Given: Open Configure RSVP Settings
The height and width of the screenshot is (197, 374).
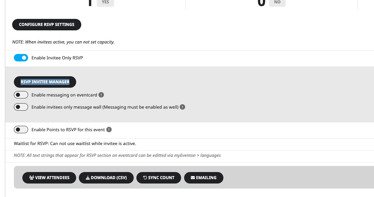Looking at the screenshot, I should 47,25.
